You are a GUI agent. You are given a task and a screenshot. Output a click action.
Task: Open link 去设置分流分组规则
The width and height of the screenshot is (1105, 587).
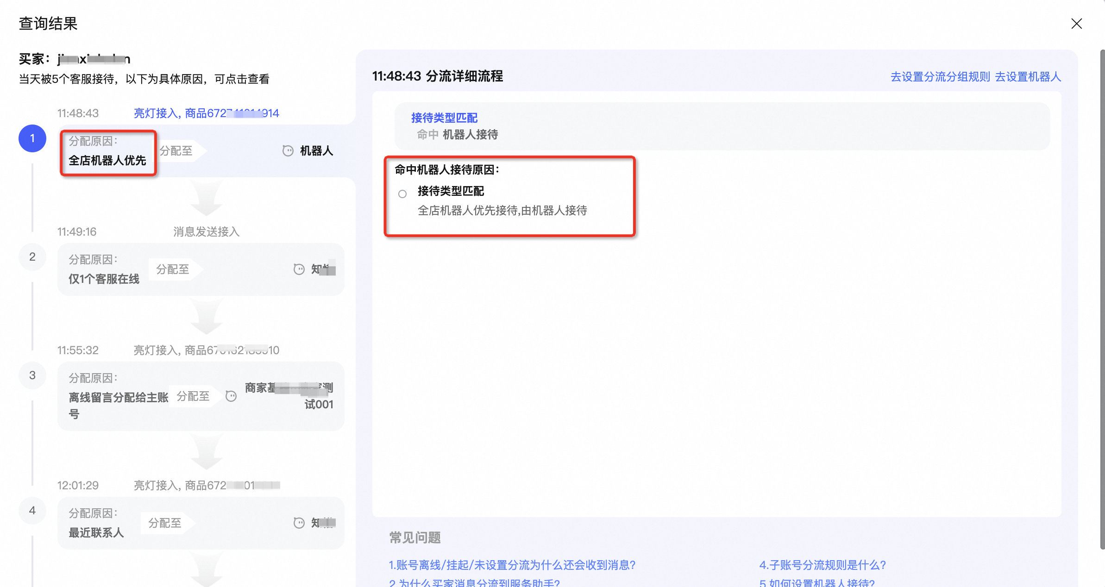point(940,77)
